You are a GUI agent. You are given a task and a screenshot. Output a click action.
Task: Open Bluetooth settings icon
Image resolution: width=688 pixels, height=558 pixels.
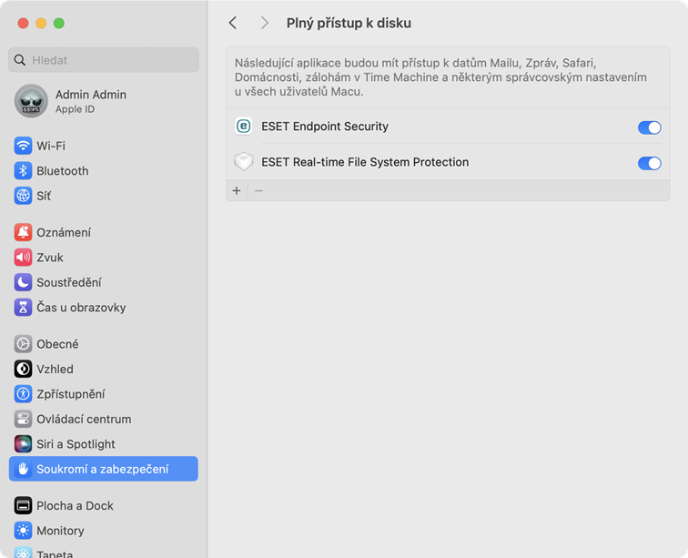[23, 171]
